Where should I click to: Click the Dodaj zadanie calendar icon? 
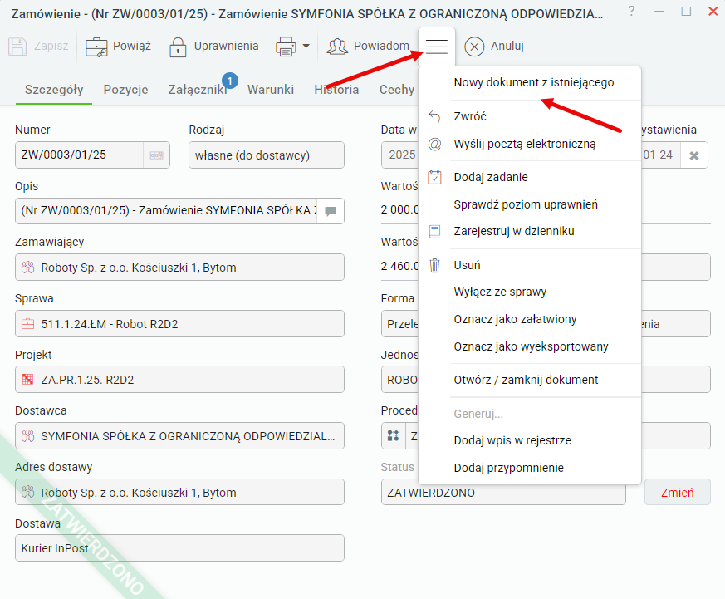434,177
